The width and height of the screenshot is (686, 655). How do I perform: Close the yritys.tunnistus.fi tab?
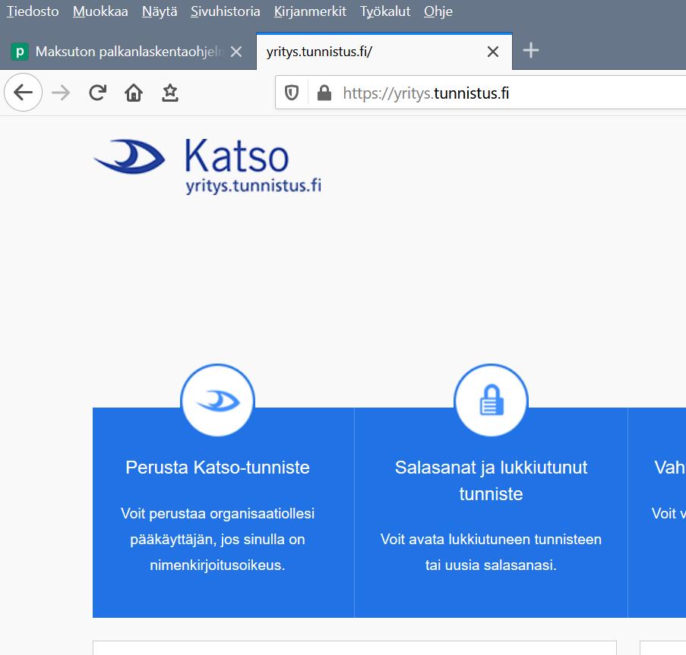(x=493, y=52)
